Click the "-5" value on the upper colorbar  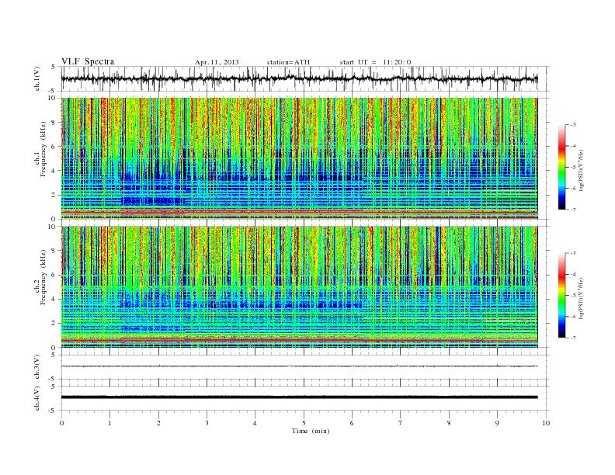[x=572, y=167]
